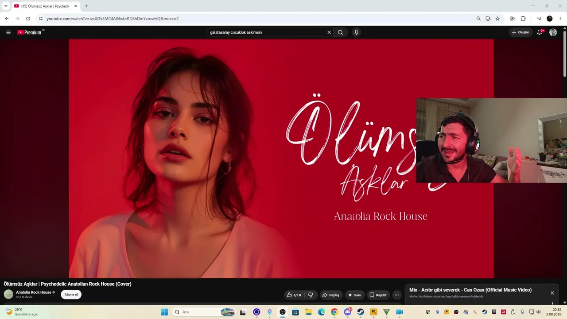This screenshot has height=319, width=567.
Task: Close the Ölümsüz Aşklar browser tab
Action: (x=75, y=6)
